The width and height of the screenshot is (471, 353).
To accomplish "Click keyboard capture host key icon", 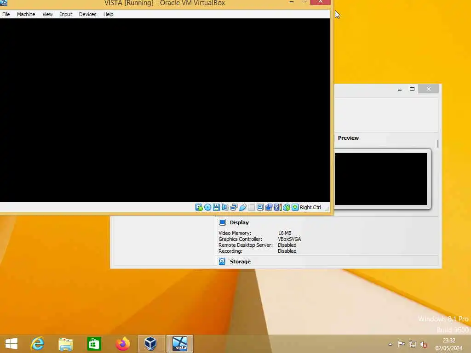I will (295, 207).
